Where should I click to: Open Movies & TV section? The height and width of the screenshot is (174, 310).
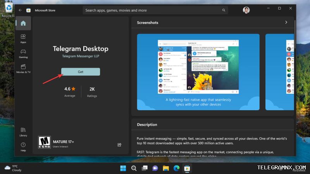(23, 69)
